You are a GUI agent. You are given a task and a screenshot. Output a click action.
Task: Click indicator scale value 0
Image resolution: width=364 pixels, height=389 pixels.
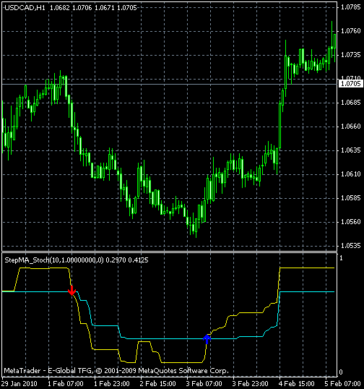point(341,372)
